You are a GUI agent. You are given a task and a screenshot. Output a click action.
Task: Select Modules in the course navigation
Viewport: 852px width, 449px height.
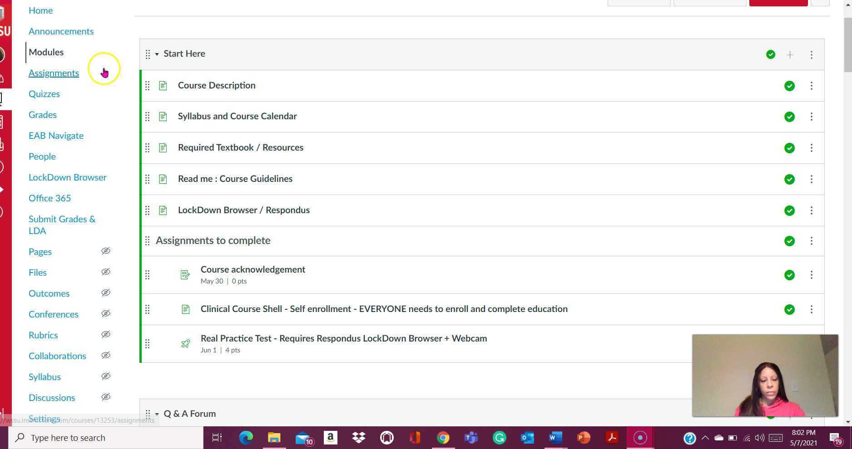46,52
